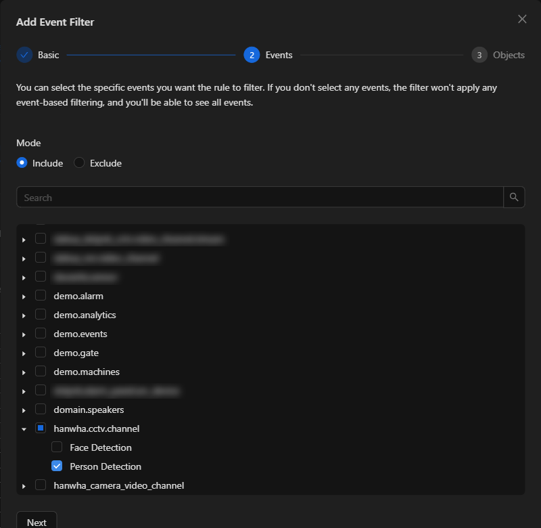The image size is (541, 528).
Task: Click the Basic step label
Action: click(48, 56)
